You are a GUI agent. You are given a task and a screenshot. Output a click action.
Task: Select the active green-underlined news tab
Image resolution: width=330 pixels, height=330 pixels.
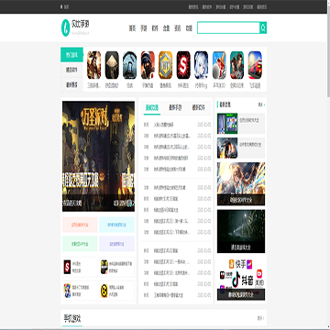click(x=152, y=107)
